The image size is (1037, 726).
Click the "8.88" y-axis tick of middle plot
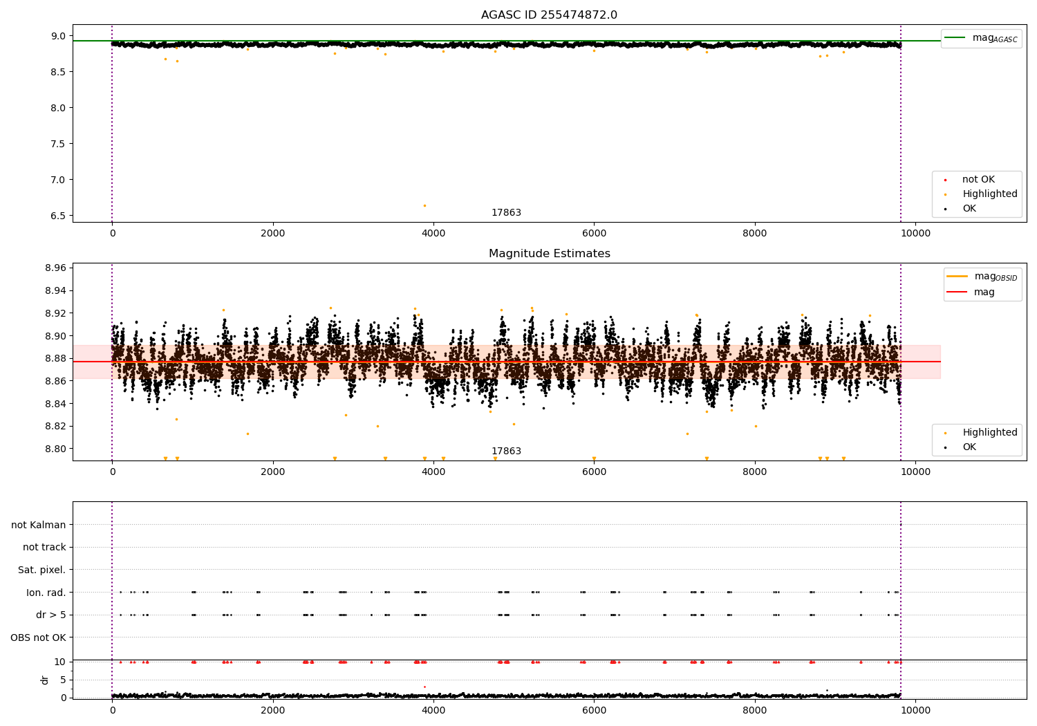[55, 358]
